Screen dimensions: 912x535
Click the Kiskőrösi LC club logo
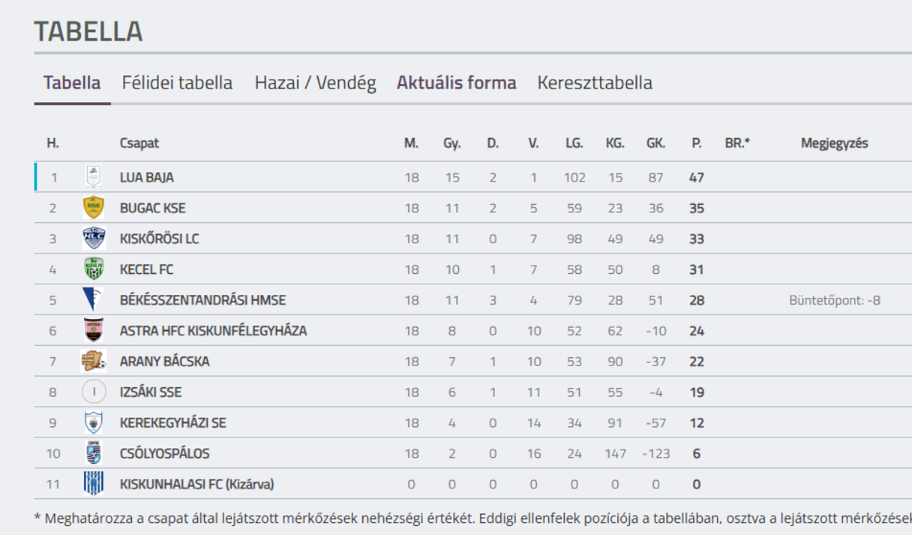pos(94,239)
